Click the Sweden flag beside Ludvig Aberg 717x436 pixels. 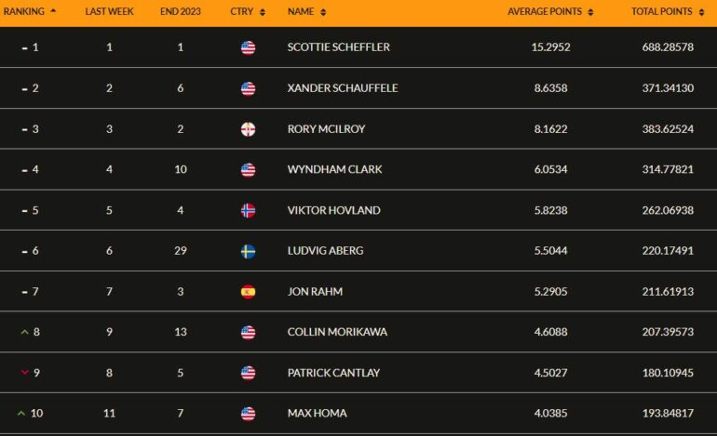(248, 251)
